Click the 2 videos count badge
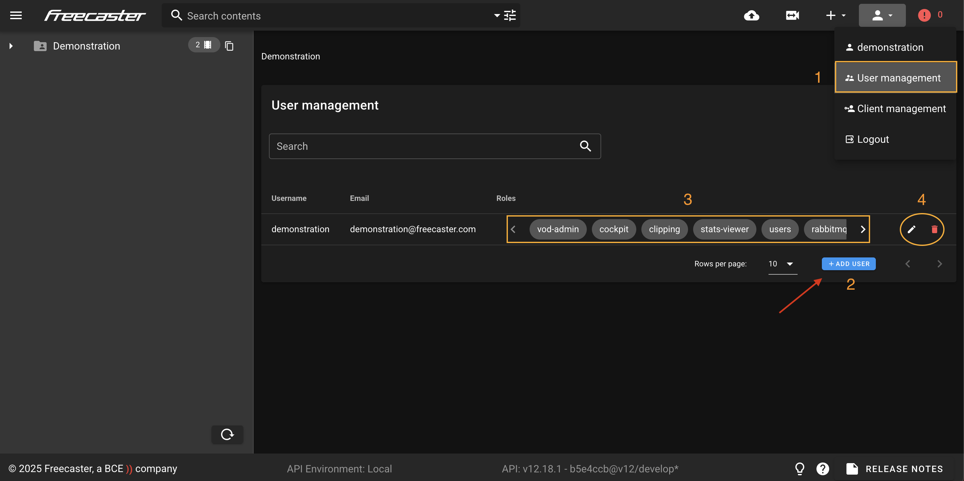The height and width of the screenshot is (481, 964). click(x=203, y=45)
